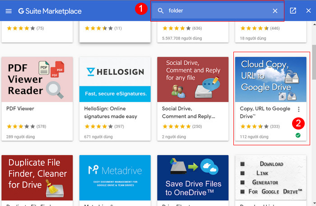Click '5.597.708 người dùng' user count

(x=182, y=38)
